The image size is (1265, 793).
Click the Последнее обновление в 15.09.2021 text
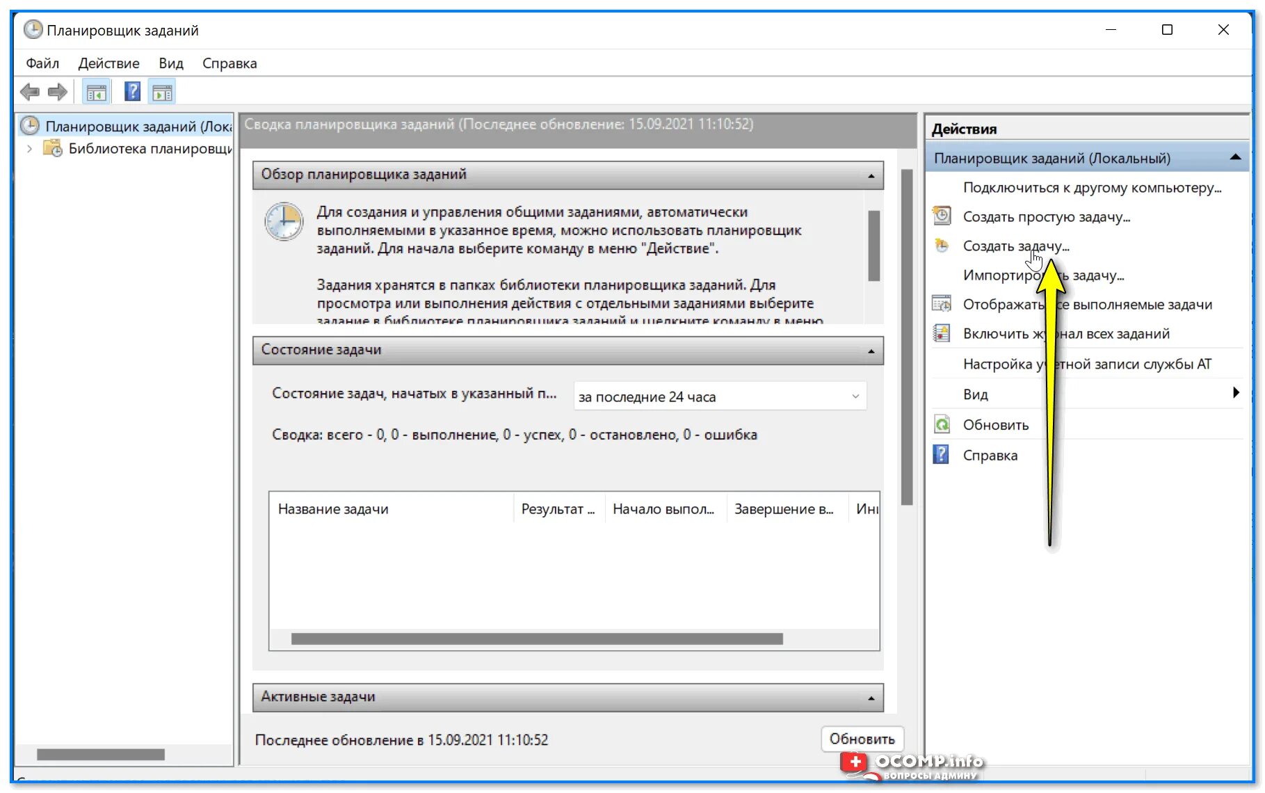click(401, 740)
